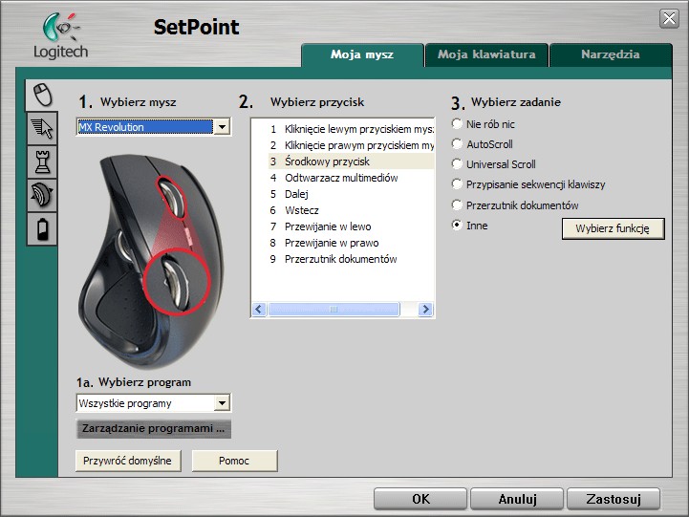Click the Wybierz funkcję button
The width and height of the screenshot is (689, 517).
pyautogui.click(x=613, y=229)
